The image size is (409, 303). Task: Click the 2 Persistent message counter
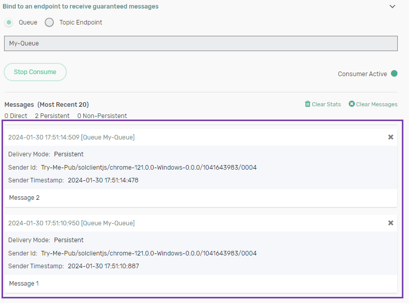[x=52, y=116]
